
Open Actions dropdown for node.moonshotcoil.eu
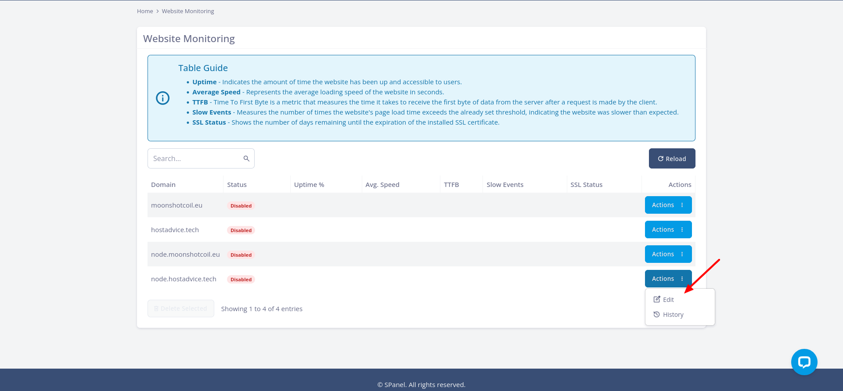[668, 254]
